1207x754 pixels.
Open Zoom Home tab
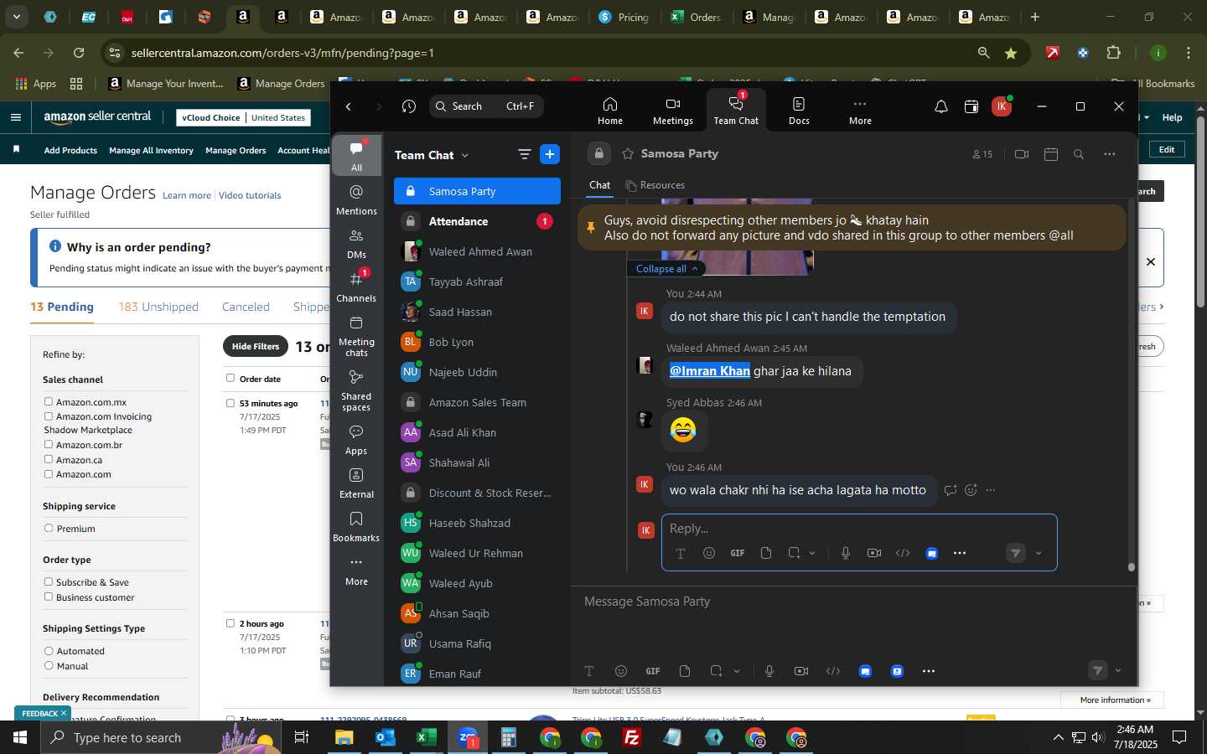pos(609,110)
